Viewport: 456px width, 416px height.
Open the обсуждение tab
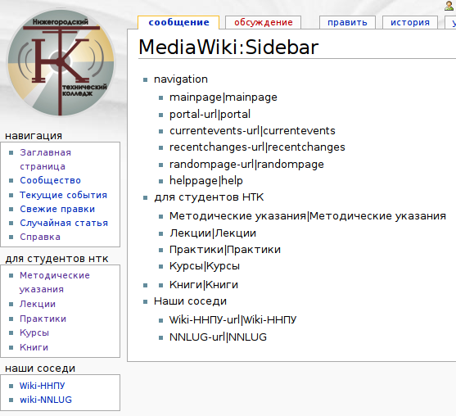pos(263,22)
